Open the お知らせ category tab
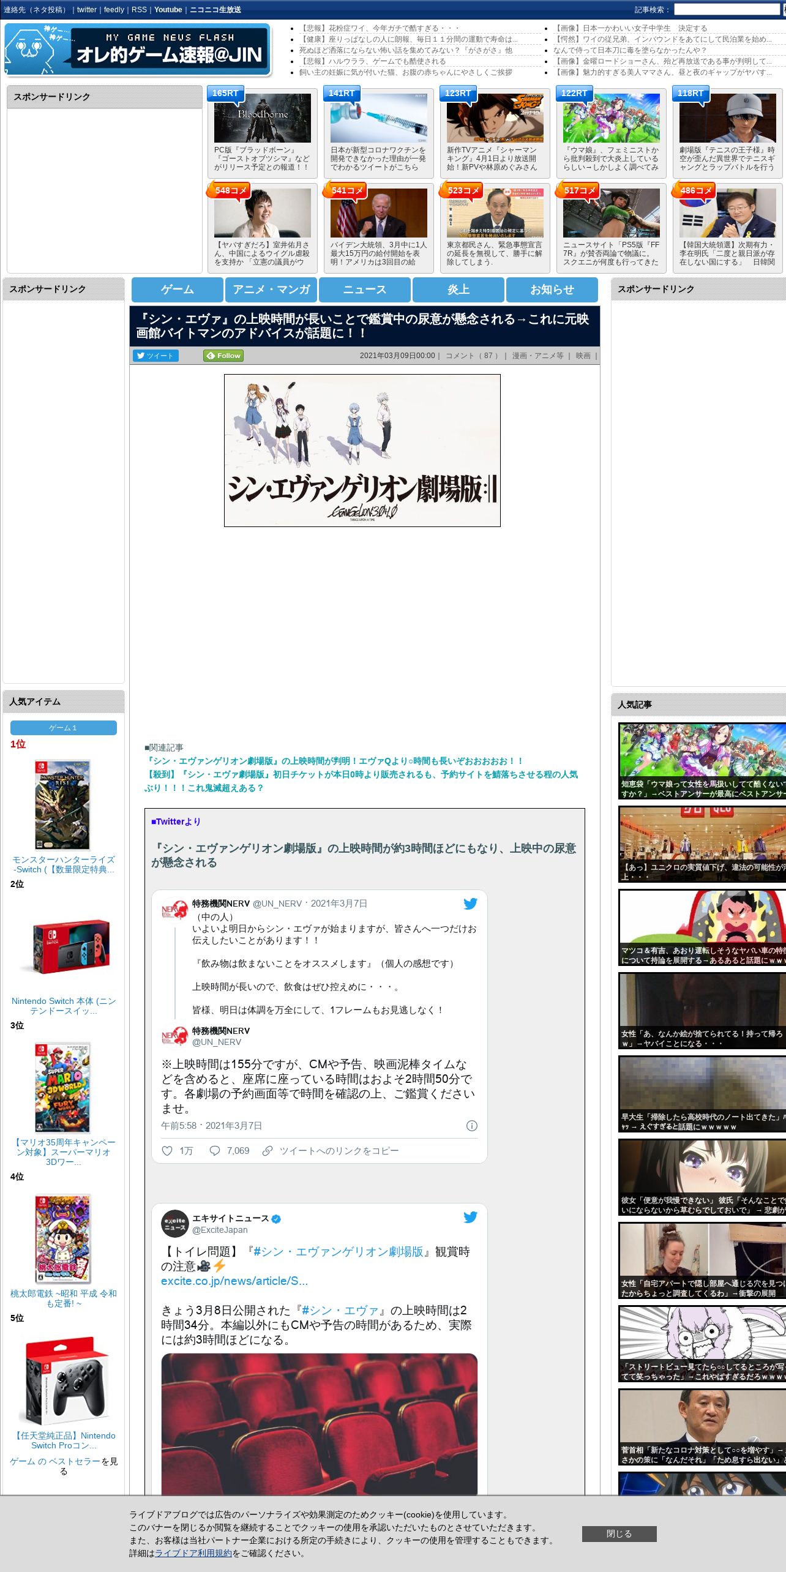This screenshot has height=1572, width=786. [x=552, y=290]
